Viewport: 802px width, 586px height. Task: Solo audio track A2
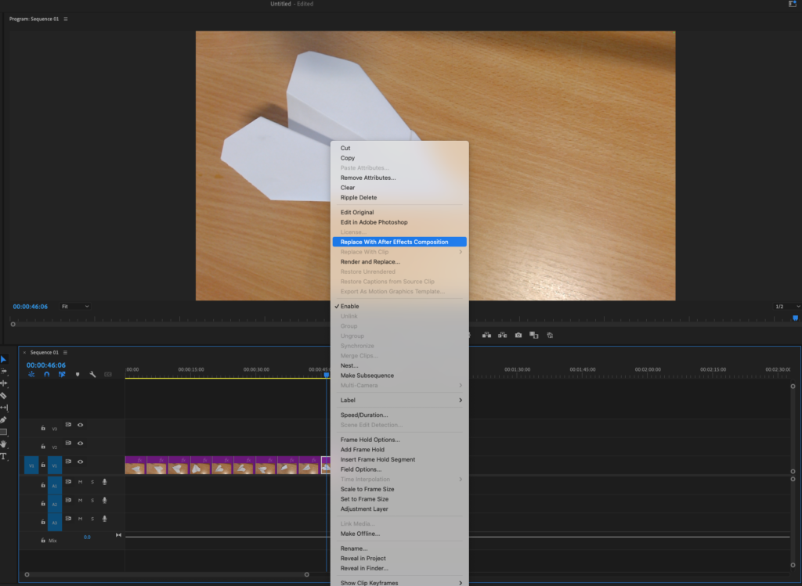pyautogui.click(x=92, y=501)
